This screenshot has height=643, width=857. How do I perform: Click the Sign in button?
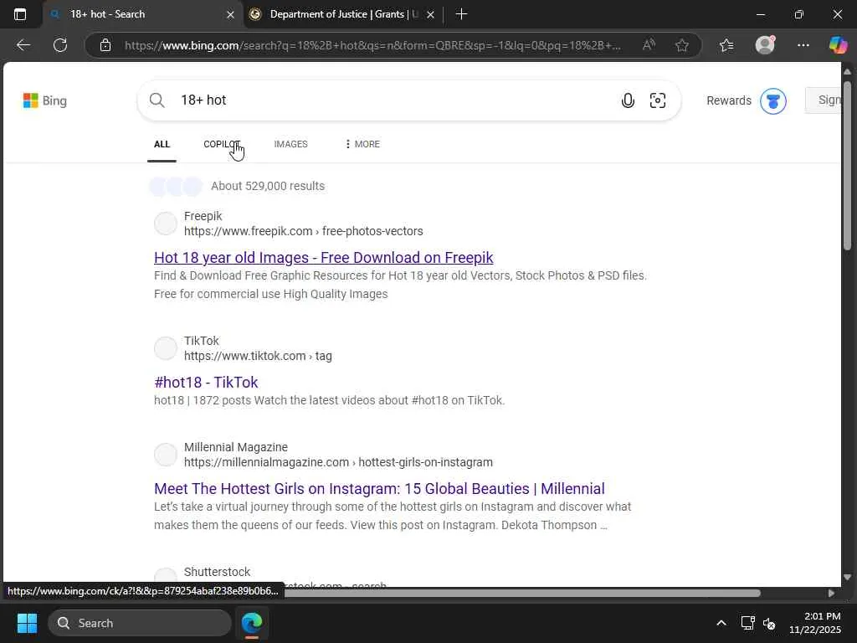click(824, 100)
